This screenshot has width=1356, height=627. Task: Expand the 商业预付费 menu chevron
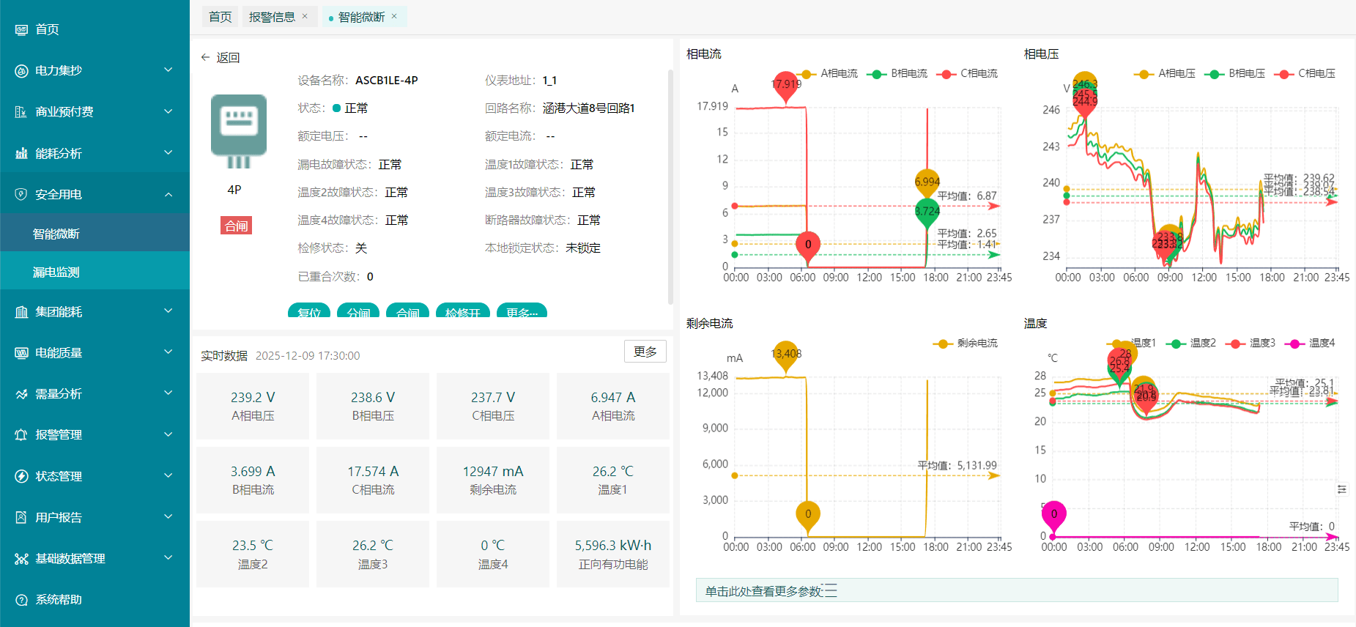[x=168, y=111]
